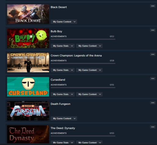This screenshot has height=145, width=157.
Task: Click the Bulb Boy achievements progress bar
Action: pos(83,39)
